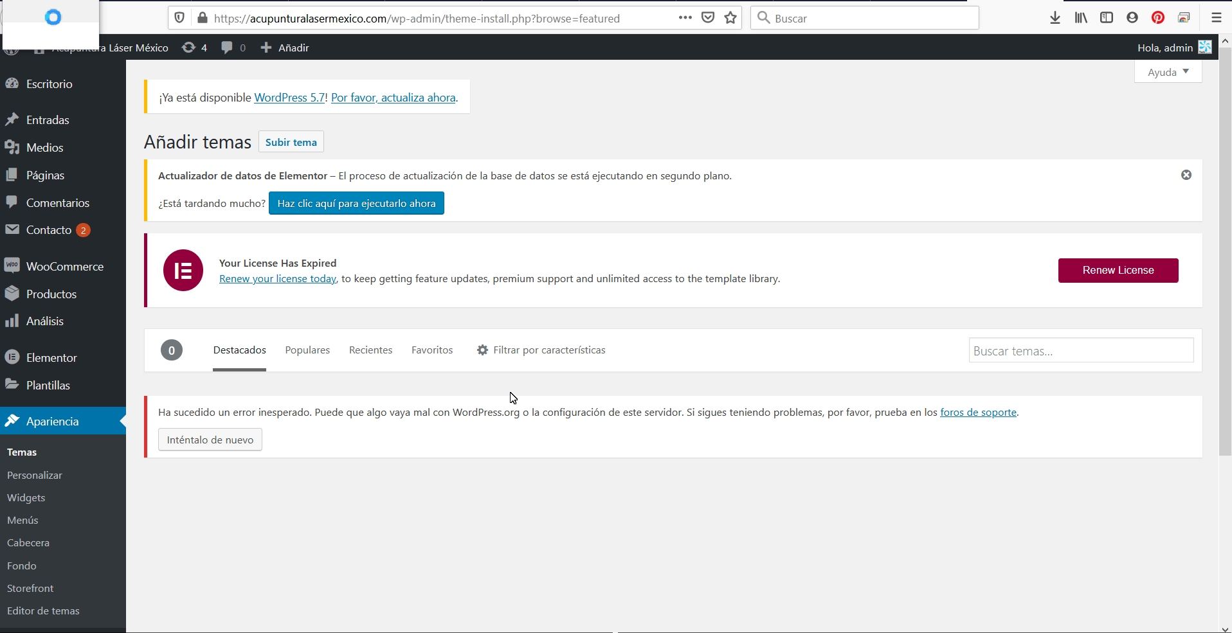Click the Añadir new content item

point(285,48)
